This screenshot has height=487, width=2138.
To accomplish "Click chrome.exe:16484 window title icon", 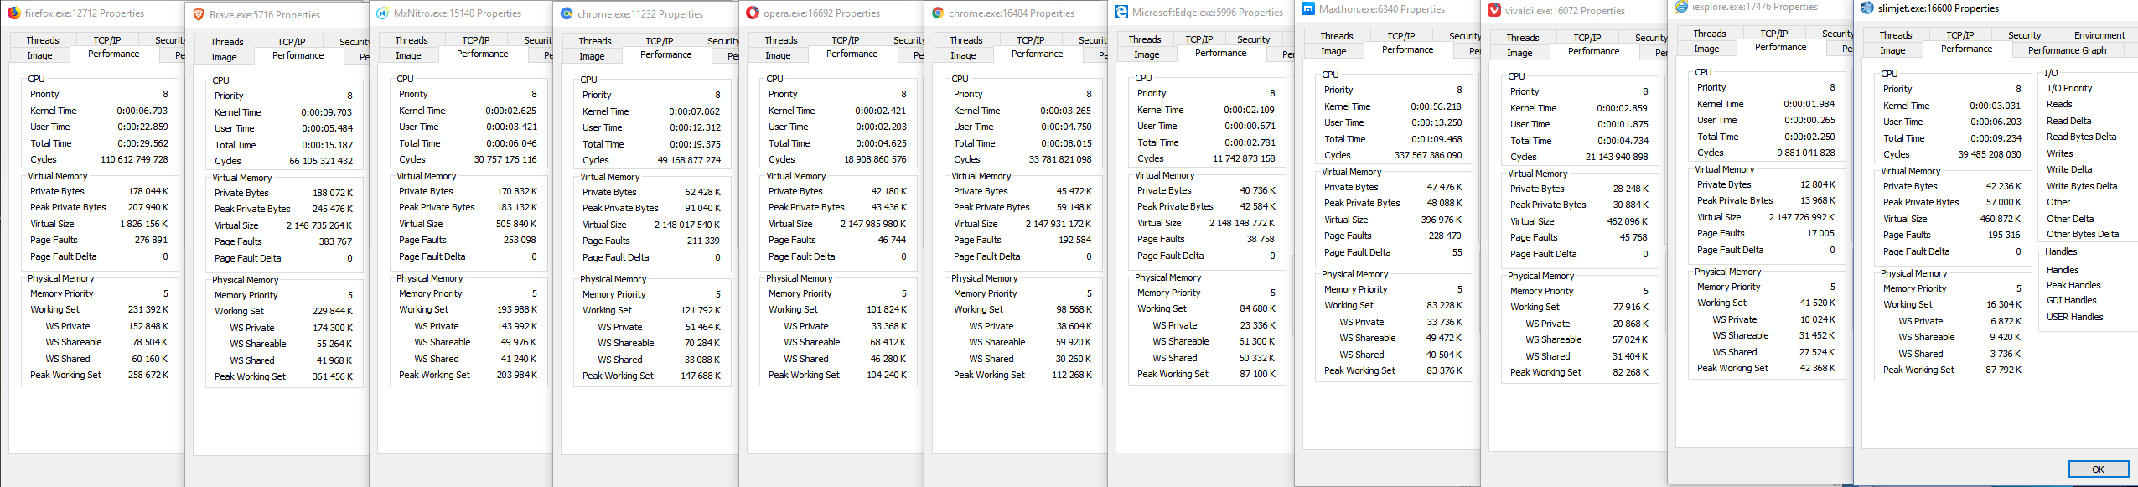I will 937,13.
